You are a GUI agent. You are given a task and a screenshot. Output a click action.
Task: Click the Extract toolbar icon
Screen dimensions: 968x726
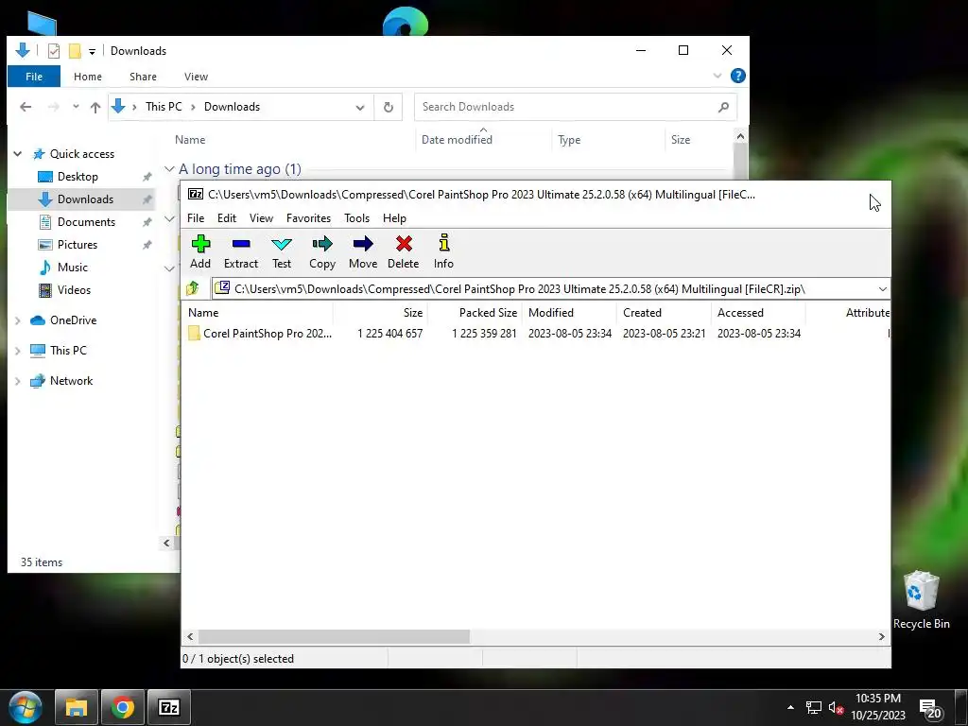tap(241, 251)
